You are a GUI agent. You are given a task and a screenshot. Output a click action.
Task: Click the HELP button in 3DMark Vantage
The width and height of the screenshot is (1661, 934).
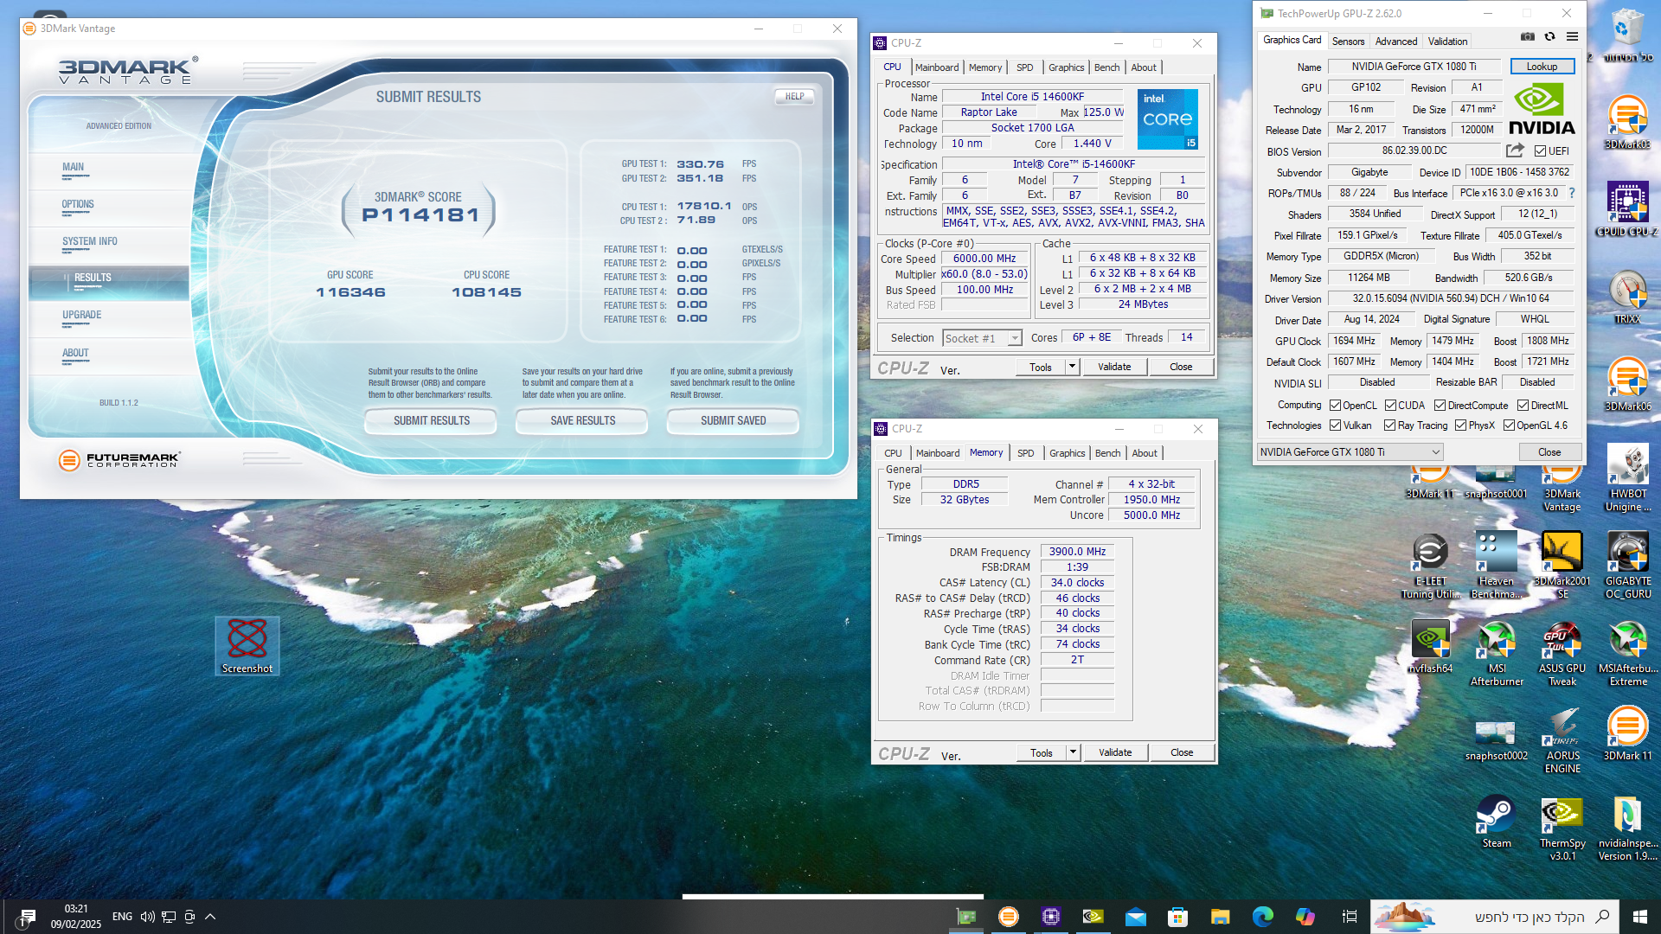pos(794,96)
